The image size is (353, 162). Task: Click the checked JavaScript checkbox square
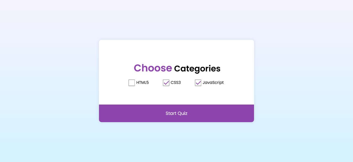click(198, 83)
